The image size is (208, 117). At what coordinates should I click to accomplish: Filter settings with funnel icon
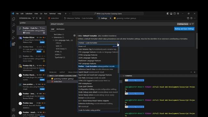click(x=193, y=24)
